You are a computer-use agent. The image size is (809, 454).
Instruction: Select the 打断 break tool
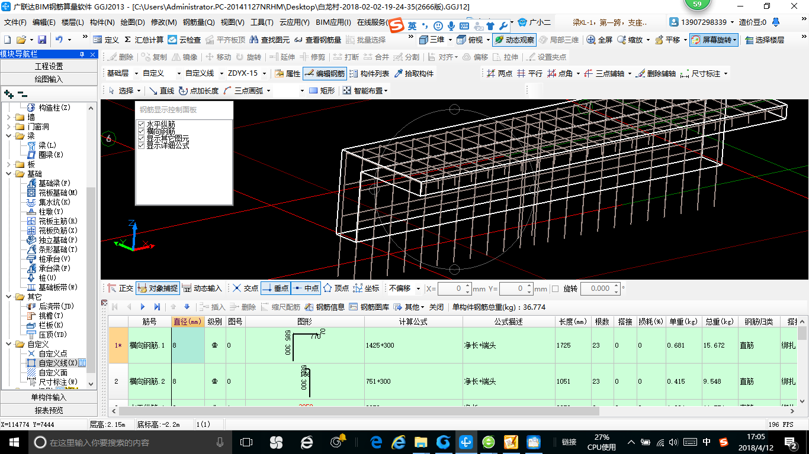pos(346,57)
